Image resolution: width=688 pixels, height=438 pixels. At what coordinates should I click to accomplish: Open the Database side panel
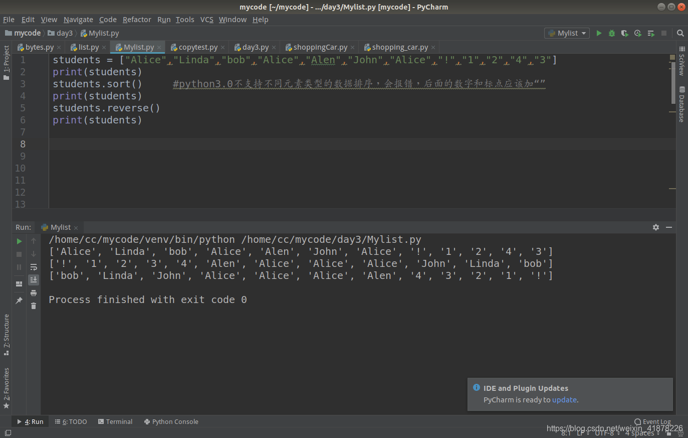click(x=681, y=104)
